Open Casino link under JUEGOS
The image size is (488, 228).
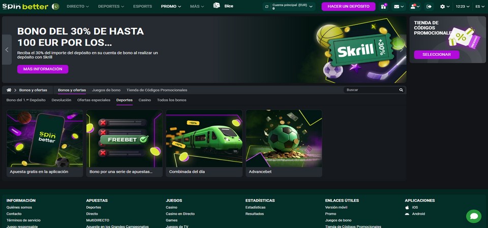[171, 207]
